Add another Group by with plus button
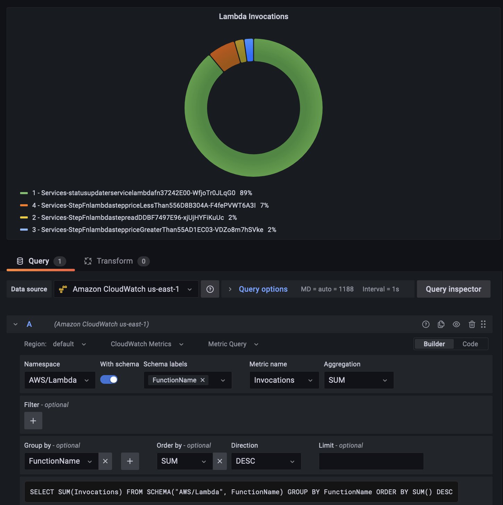503x505 pixels. click(130, 461)
